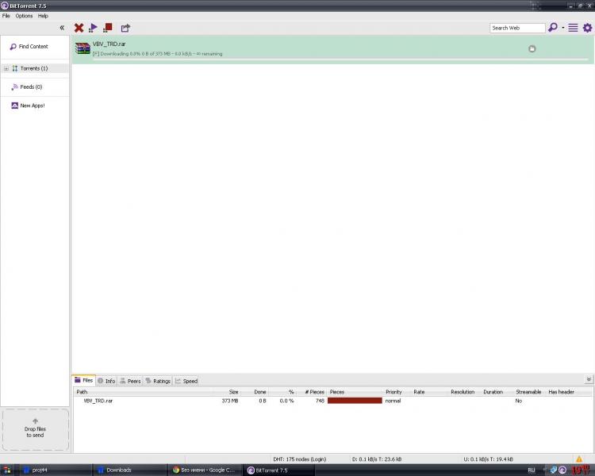Screen dimensions: 595x476
Task: Click the magnifier search icon
Action: [x=553, y=28]
